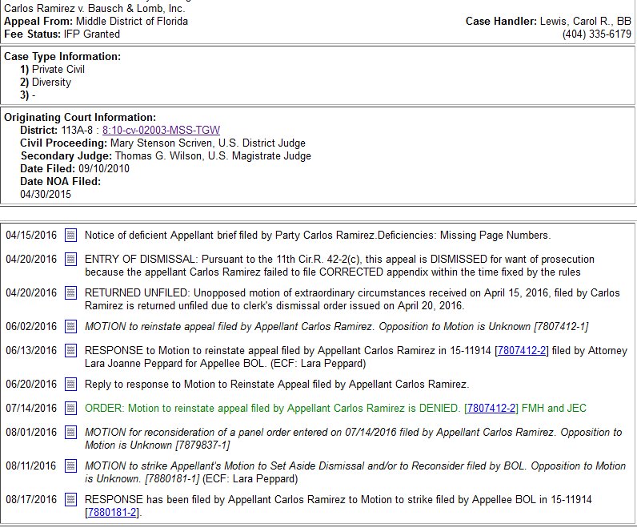Select the 04/15/2016 docket date
The height and width of the screenshot is (528, 637).
(31, 236)
